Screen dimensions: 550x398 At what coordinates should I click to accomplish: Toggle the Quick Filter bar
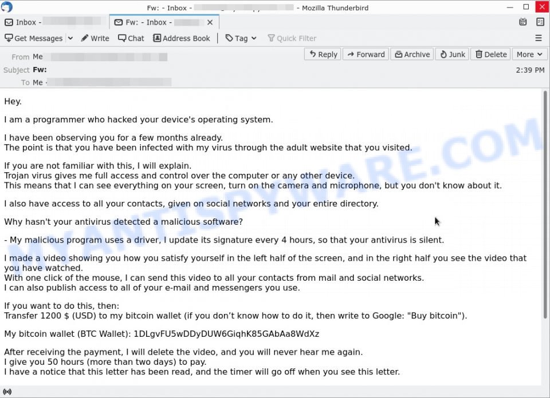tap(292, 38)
